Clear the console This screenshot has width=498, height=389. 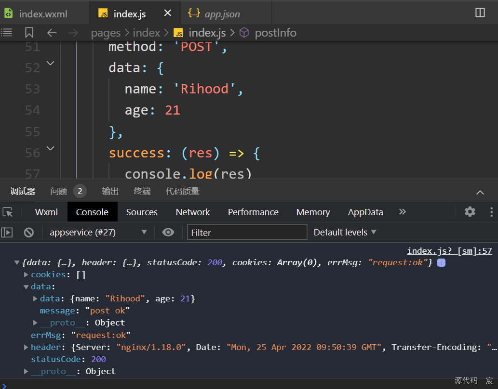point(28,232)
